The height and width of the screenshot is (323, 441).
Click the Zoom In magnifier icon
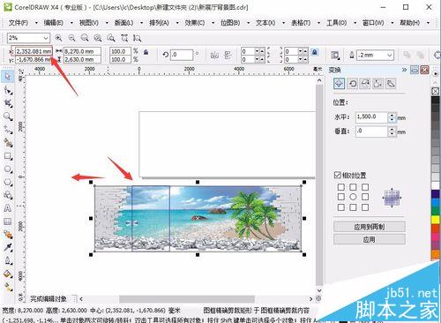pos(58,38)
